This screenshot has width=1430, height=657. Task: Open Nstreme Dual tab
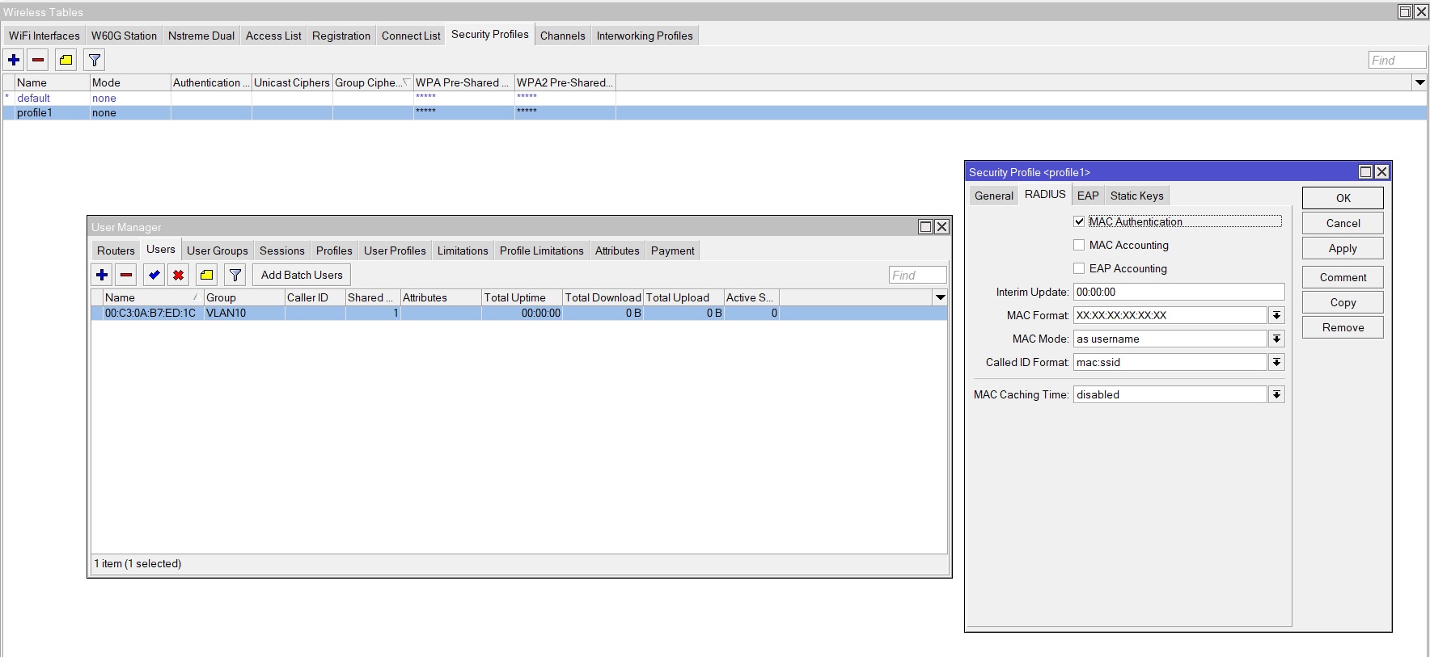[201, 36]
